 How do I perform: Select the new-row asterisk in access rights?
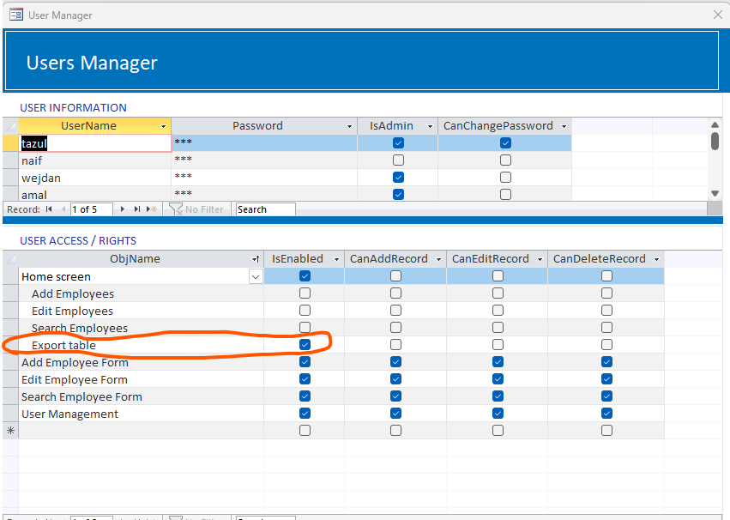[11, 431]
